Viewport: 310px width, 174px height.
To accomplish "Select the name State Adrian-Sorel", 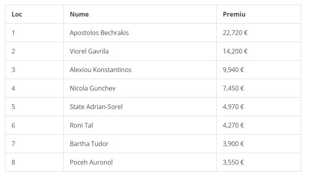I will pos(96,107).
